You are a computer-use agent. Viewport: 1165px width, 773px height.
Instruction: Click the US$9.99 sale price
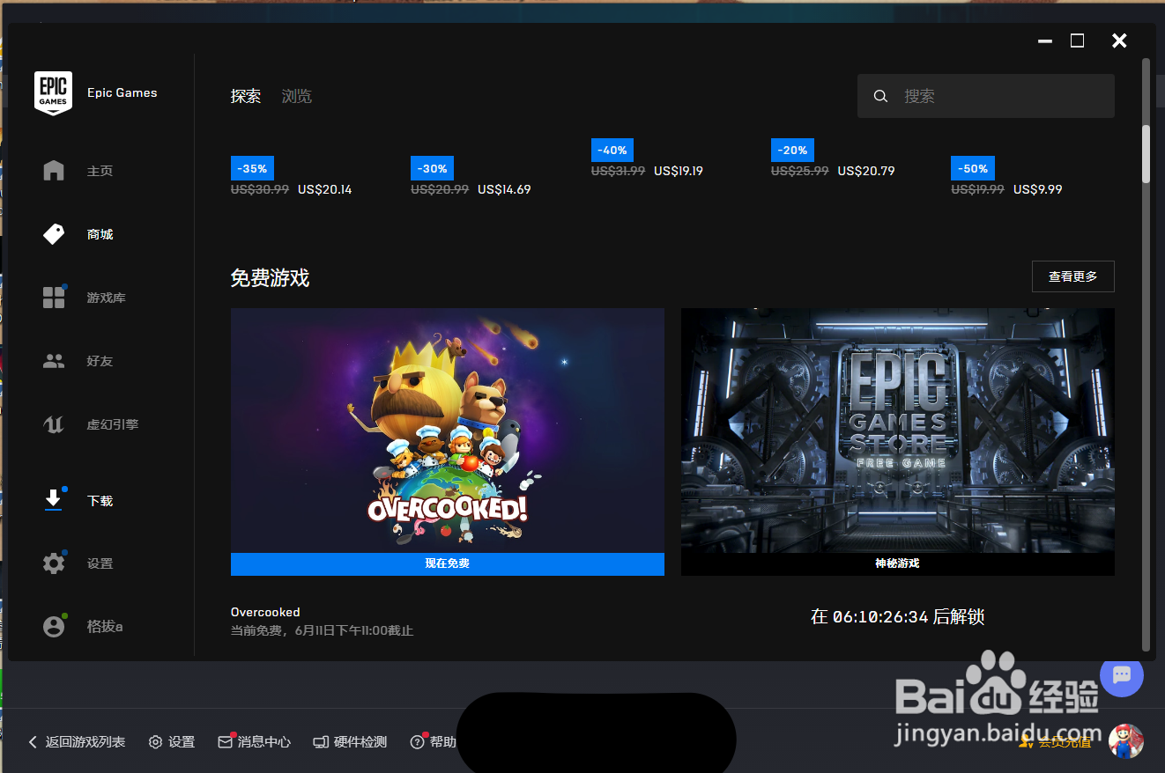point(1038,189)
